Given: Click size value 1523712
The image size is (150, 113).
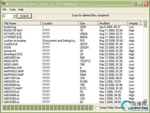Looking at the screenshot, I should (x=85, y=61).
